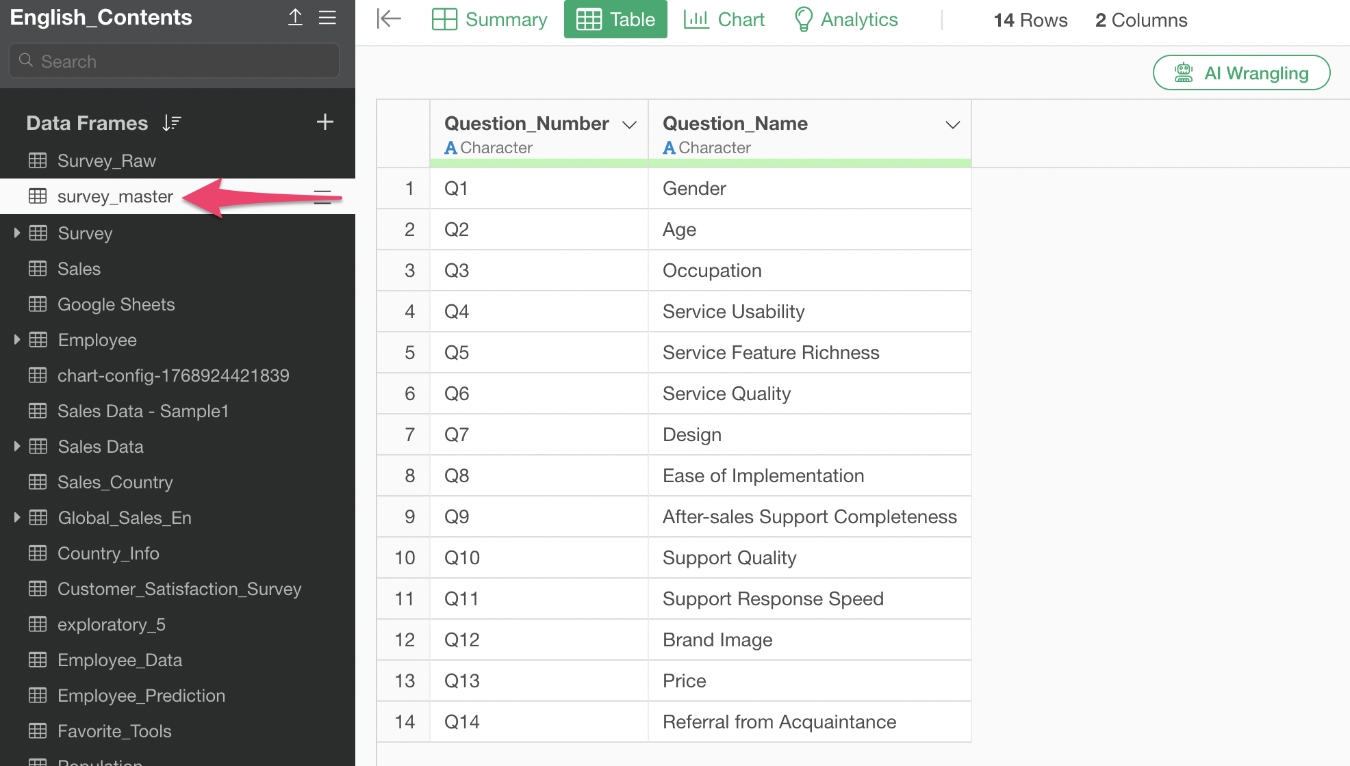
Task: Open Question_Name column dropdown menu
Action: coord(952,124)
